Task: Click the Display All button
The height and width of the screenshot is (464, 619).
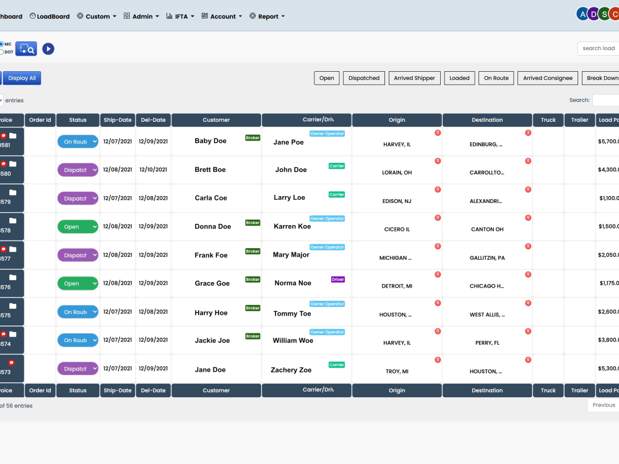Action: [22, 78]
